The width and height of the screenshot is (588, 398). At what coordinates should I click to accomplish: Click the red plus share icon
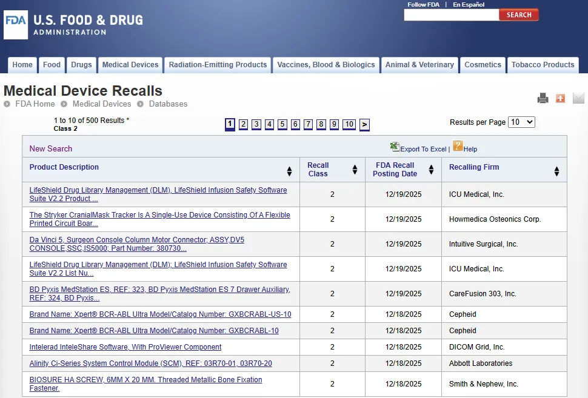560,98
